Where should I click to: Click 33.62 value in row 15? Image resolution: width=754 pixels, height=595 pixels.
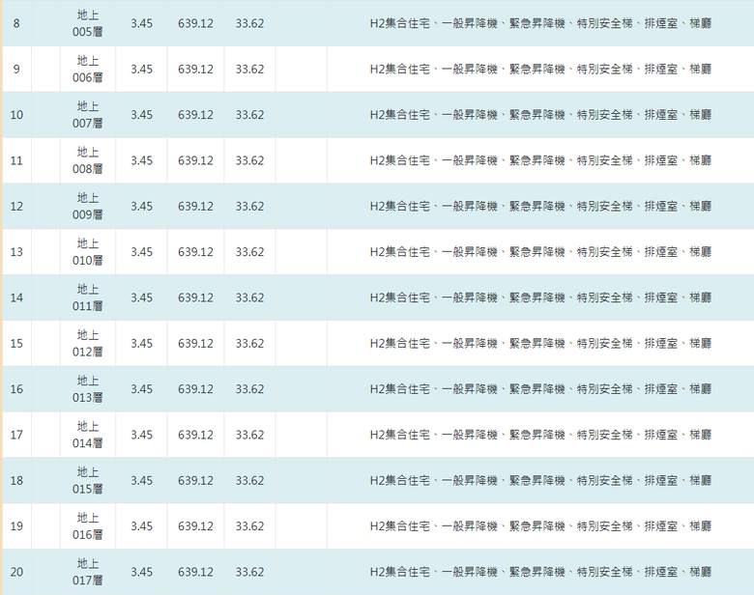tap(249, 343)
